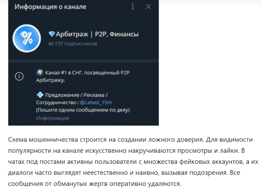Click the Канал #1 в СНГ description line
Image resolution: width=262 pixels, height=189 pixels.
[92, 72]
